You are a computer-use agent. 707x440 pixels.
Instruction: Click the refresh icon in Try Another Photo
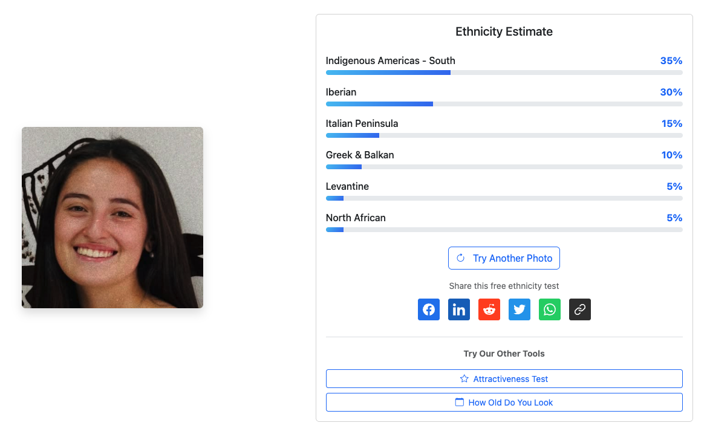461,258
